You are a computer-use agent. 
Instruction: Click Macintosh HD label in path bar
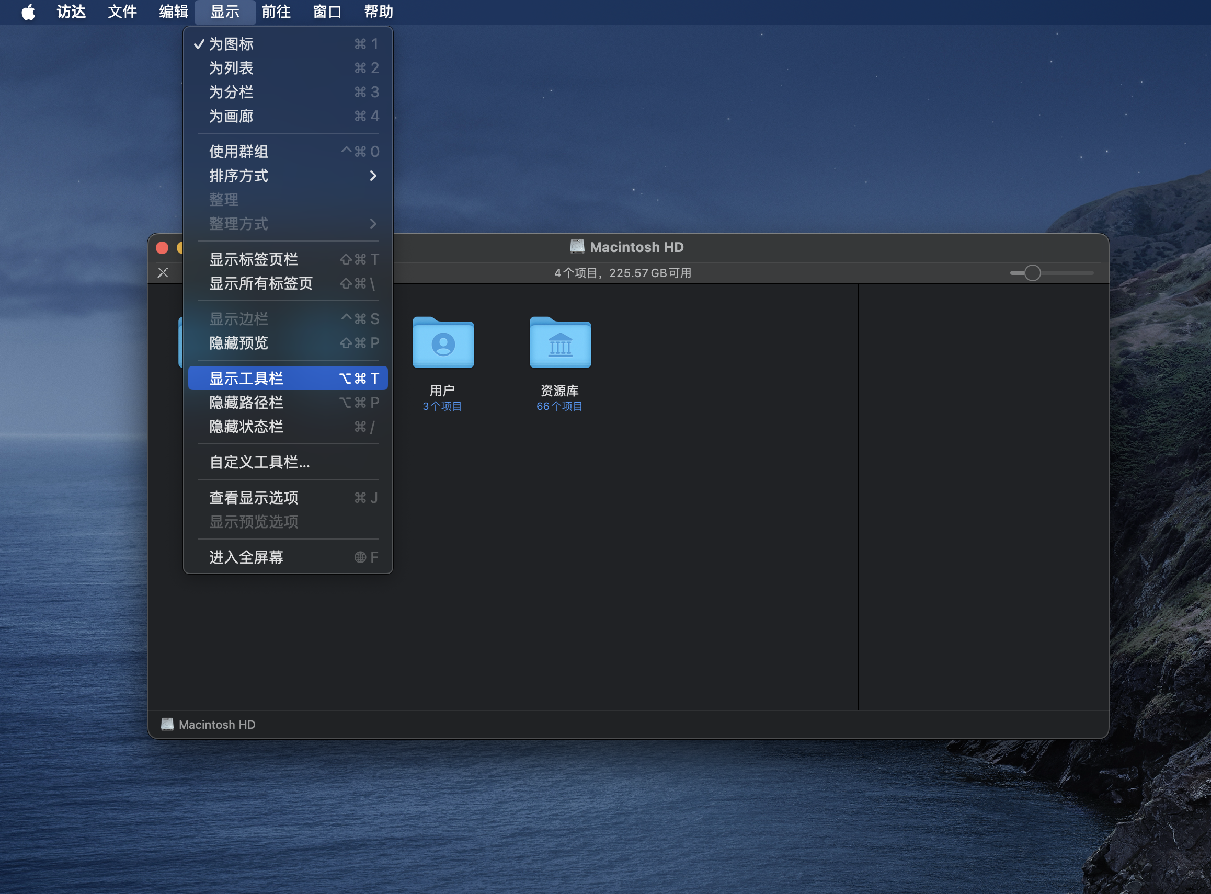point(217,725)
